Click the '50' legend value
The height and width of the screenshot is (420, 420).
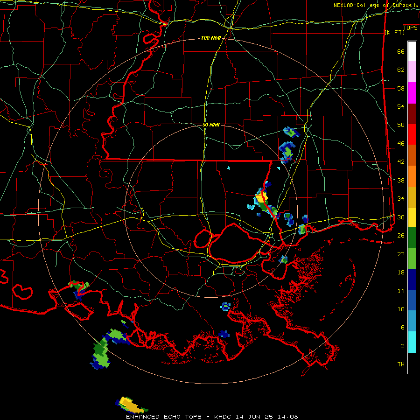tap(401, 125)
